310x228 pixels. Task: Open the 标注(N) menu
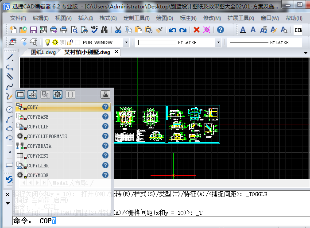coord(188,18)
